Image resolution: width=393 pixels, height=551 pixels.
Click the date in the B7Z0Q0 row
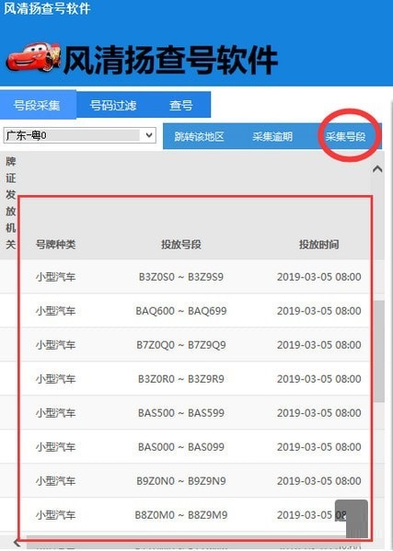pyautogui.click(x=318, y=345)
